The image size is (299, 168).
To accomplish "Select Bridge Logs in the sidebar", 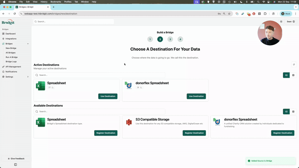I will 11,61.
